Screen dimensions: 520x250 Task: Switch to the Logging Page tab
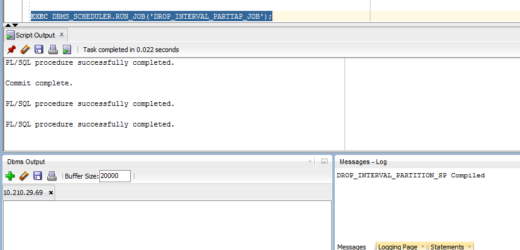397,247
